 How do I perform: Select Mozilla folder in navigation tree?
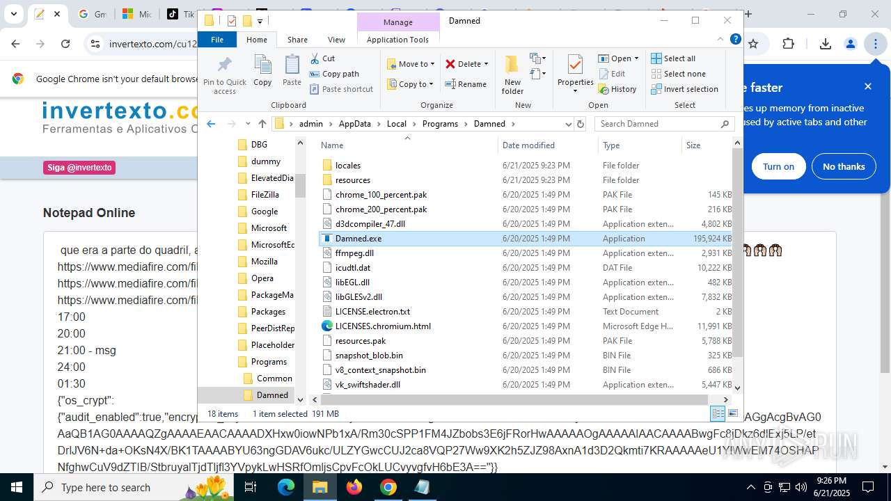[265, 262]
